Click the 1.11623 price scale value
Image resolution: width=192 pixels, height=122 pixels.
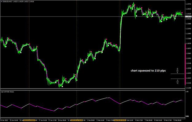click(x=188, y=78)
